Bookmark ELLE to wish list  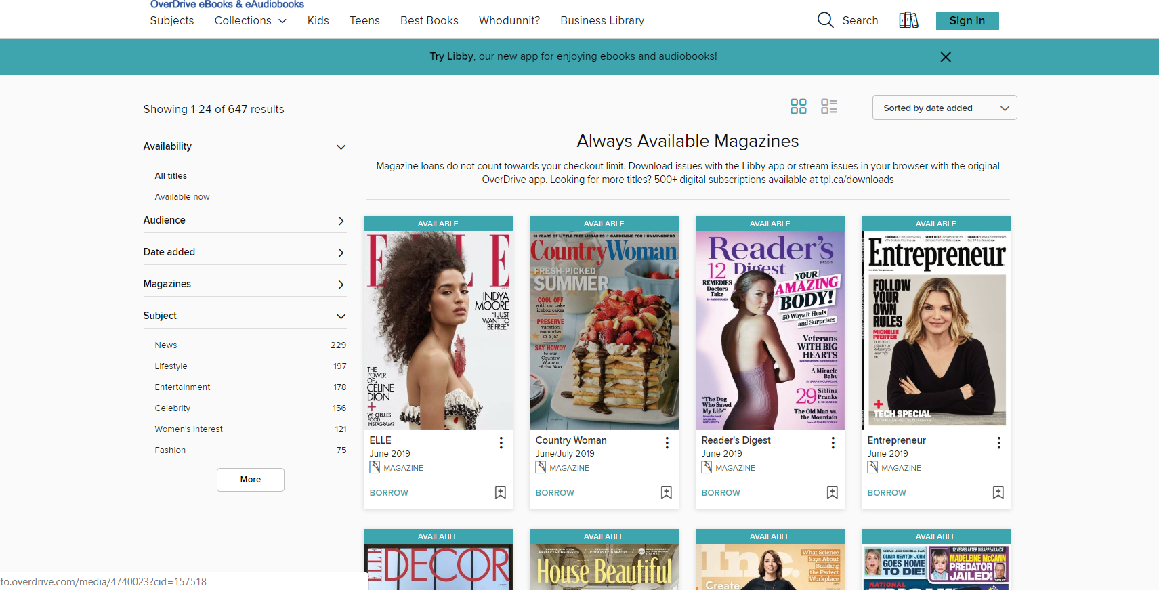tap(501, 492)
